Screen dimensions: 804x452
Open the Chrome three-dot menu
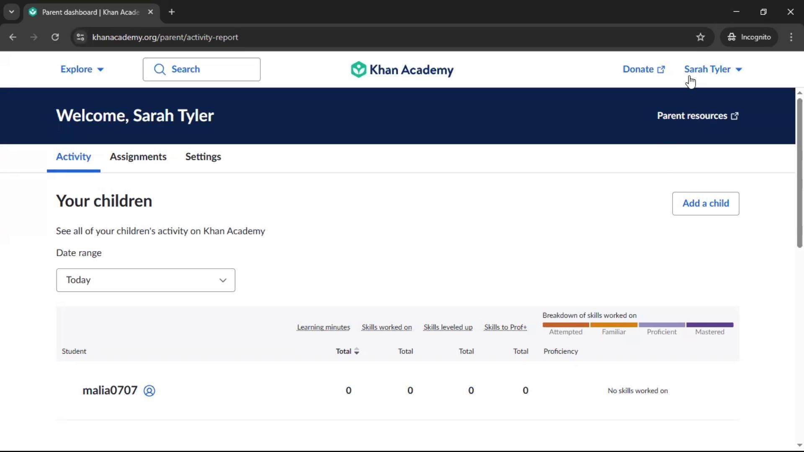click(x=791, y=37)
